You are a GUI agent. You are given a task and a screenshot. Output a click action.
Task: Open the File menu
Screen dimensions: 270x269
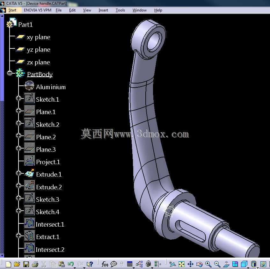tap(59, 10)
